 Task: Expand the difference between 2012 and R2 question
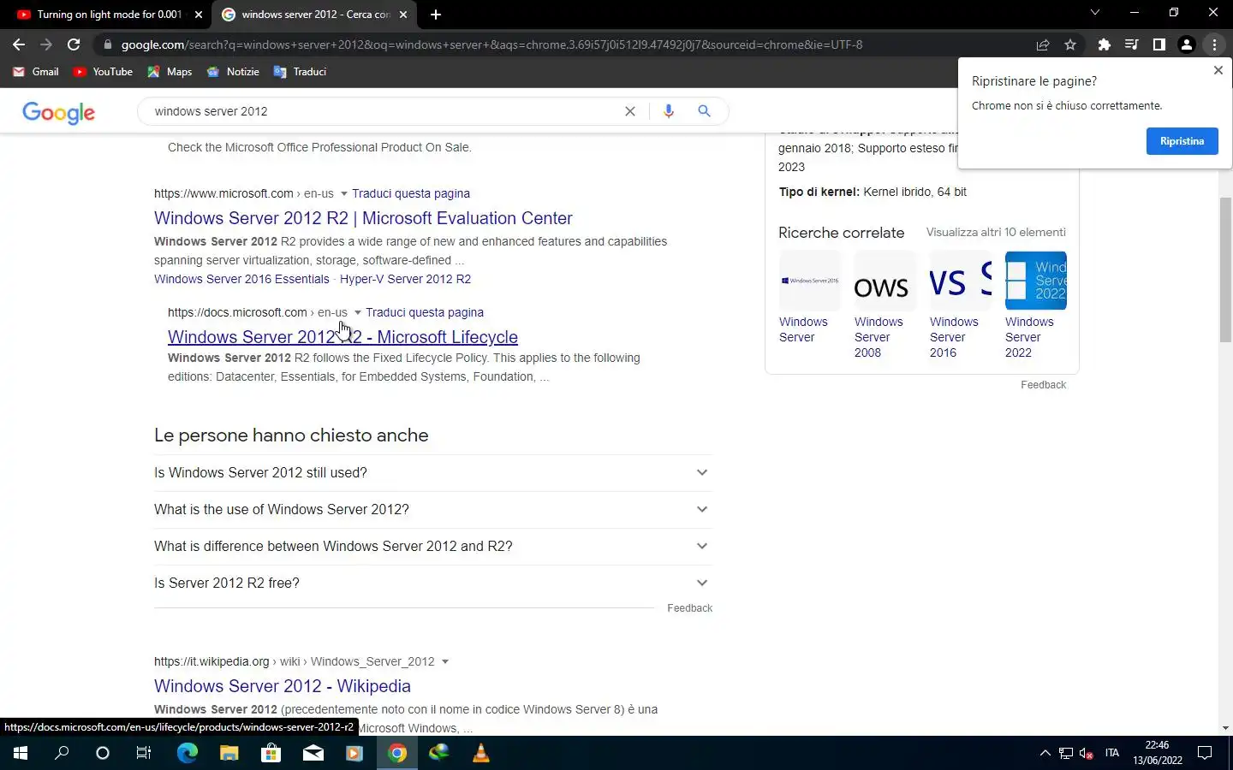pyautogui.click(x=432, y=546)
